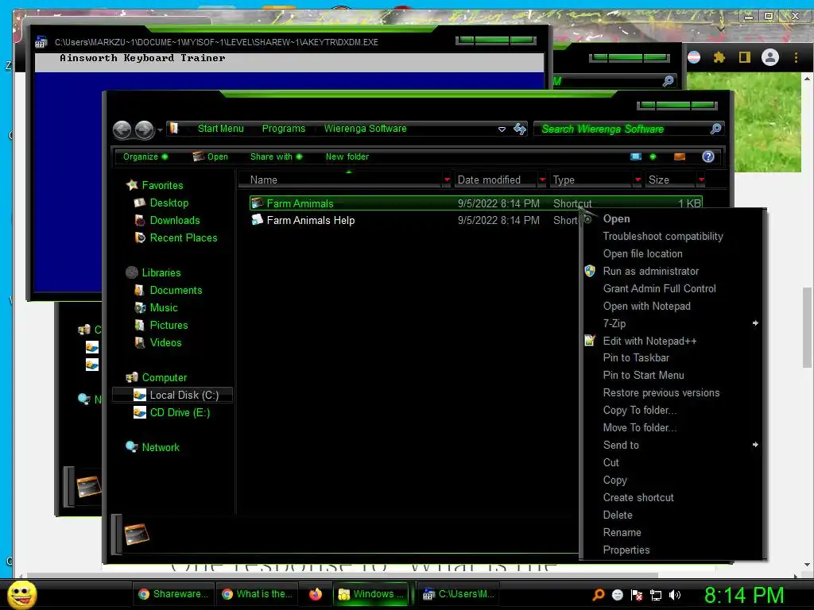The width and height of the screenshot is (814, 610).
Task: Click the search magnifier in Wierenga Software search
Action: [715, 129]
